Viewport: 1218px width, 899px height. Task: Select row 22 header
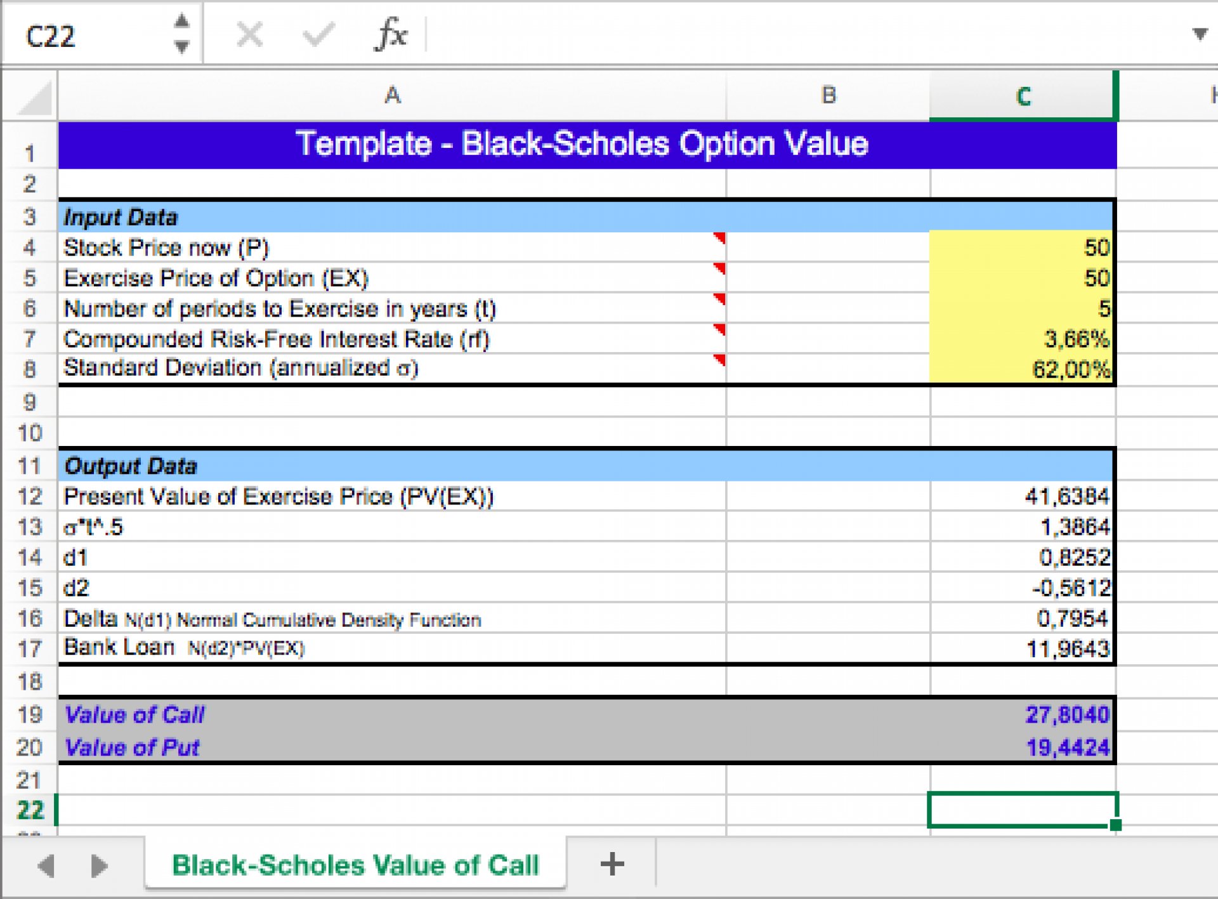(30, 810)
